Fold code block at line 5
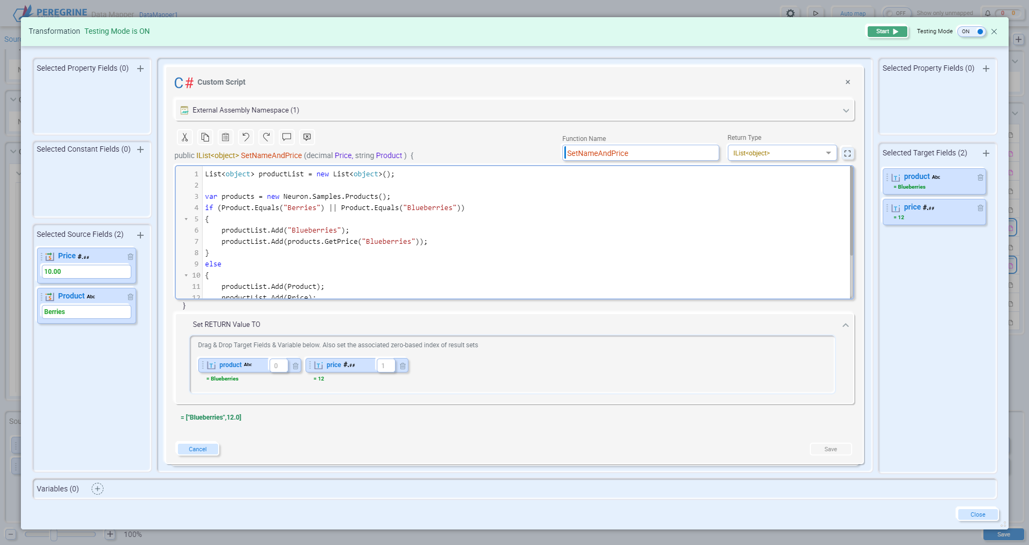This screenshot has width=1029, height=545. pyautogui.click(x=186, y=219)
